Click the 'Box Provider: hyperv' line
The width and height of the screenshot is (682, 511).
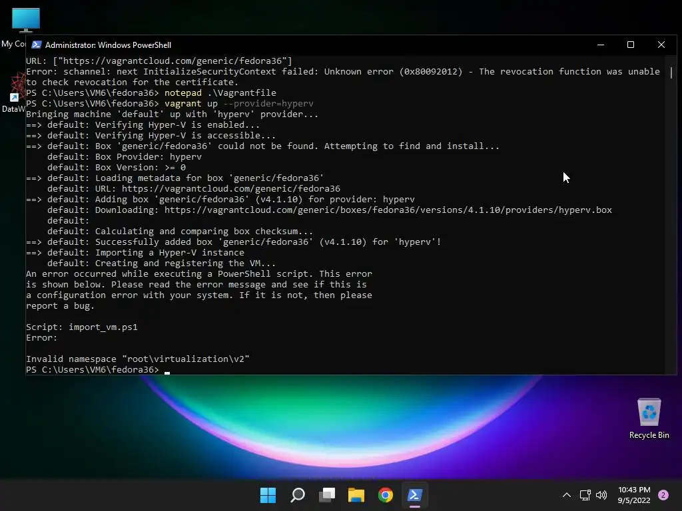point(125,157)
